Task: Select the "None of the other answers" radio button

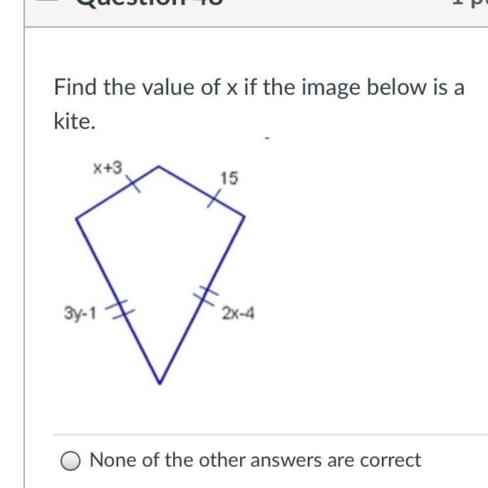Action: pos(70,461)
